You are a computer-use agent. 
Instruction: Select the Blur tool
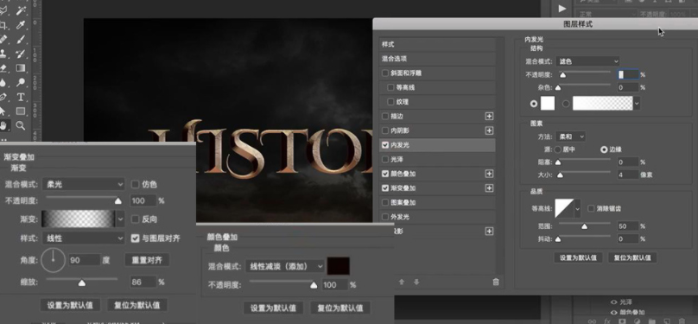click(3, 82)
